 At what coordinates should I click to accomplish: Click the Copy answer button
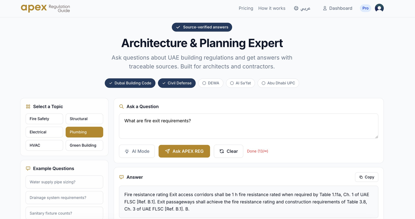pos(366,177)
